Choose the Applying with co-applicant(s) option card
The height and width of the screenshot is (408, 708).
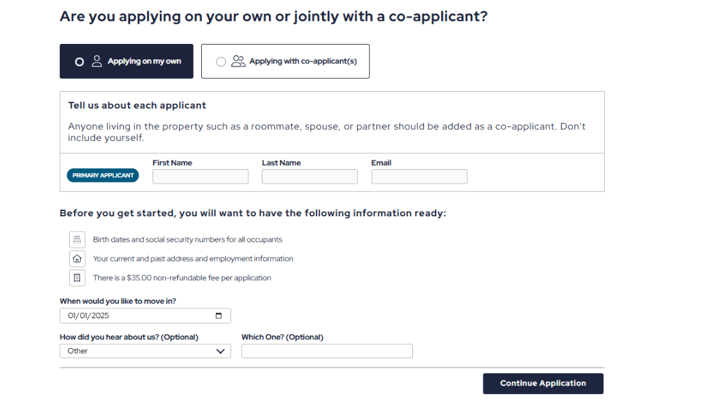click(x=285, y=61)
